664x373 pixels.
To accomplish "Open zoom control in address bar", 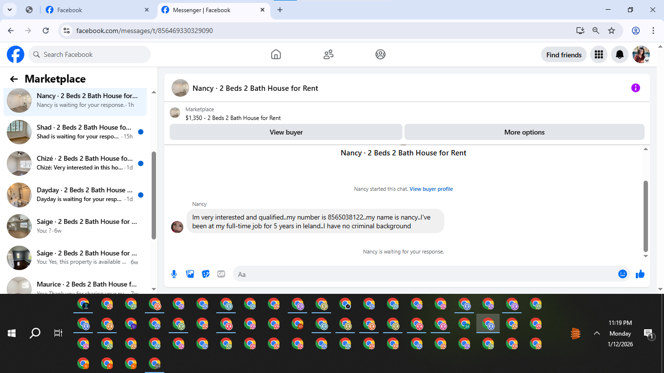I will 595,31.
